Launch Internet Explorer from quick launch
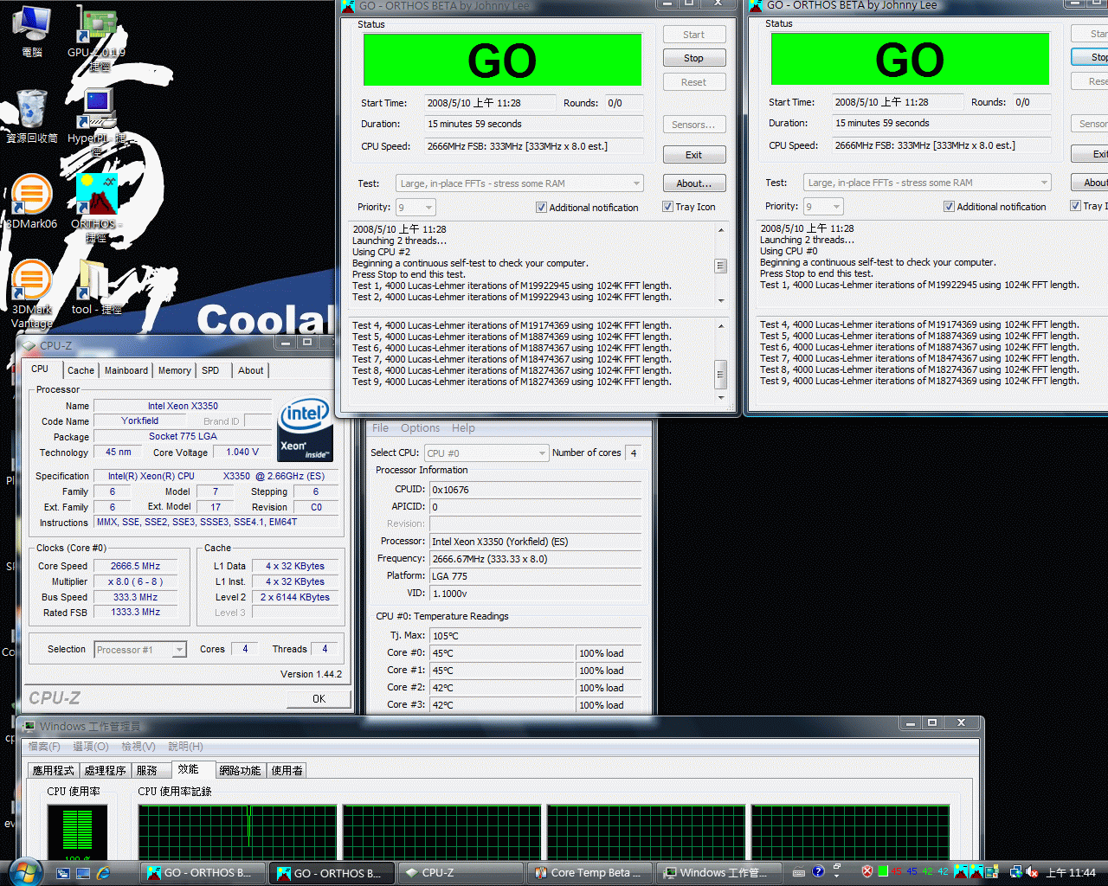This screenshot has height=886, width=1108. [x=103, y=873]
